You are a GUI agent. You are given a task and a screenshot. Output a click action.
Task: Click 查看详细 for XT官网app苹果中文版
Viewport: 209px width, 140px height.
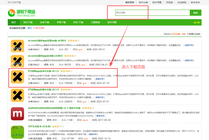99,97
